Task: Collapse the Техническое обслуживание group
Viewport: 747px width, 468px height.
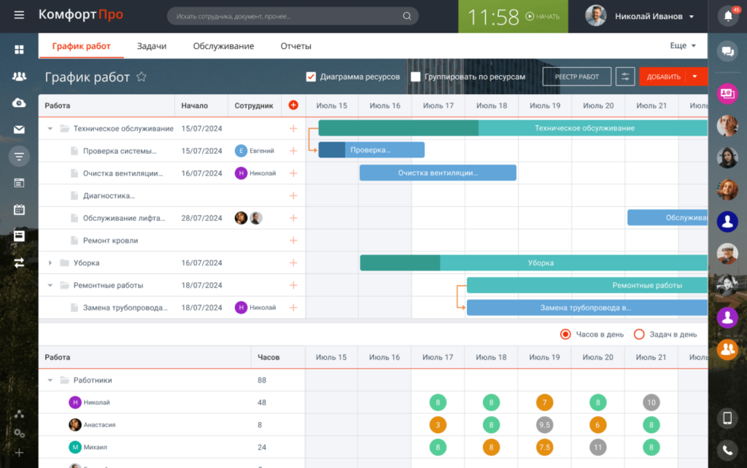Action: (50, 128)
